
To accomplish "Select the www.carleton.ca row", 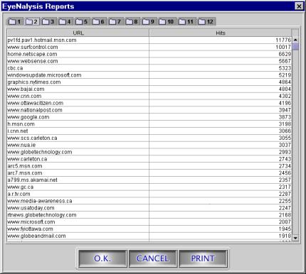I will (x=149, y=159).
